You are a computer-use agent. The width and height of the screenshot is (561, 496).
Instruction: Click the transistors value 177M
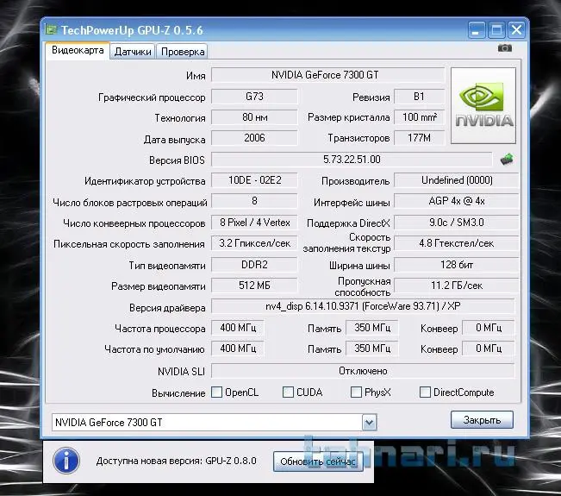tap(420, 138)
